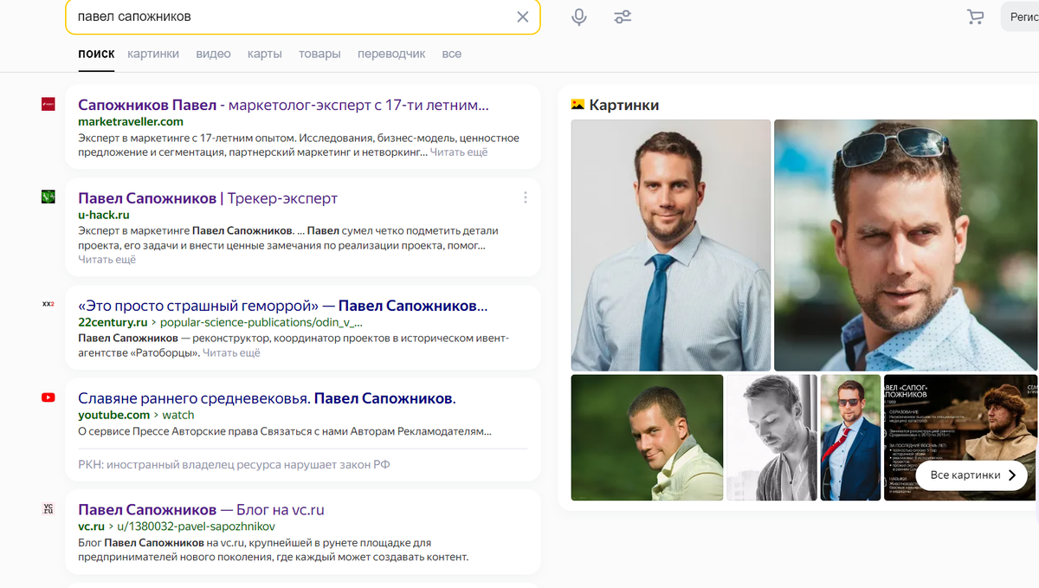Expand 'Читать ещё' in 22century snippet
This screenshot has height=588, width=1039.
(231, 353)
